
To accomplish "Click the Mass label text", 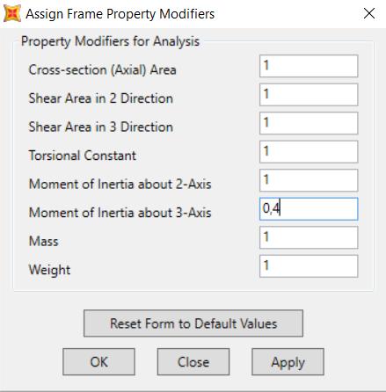I will click(43, 242).
